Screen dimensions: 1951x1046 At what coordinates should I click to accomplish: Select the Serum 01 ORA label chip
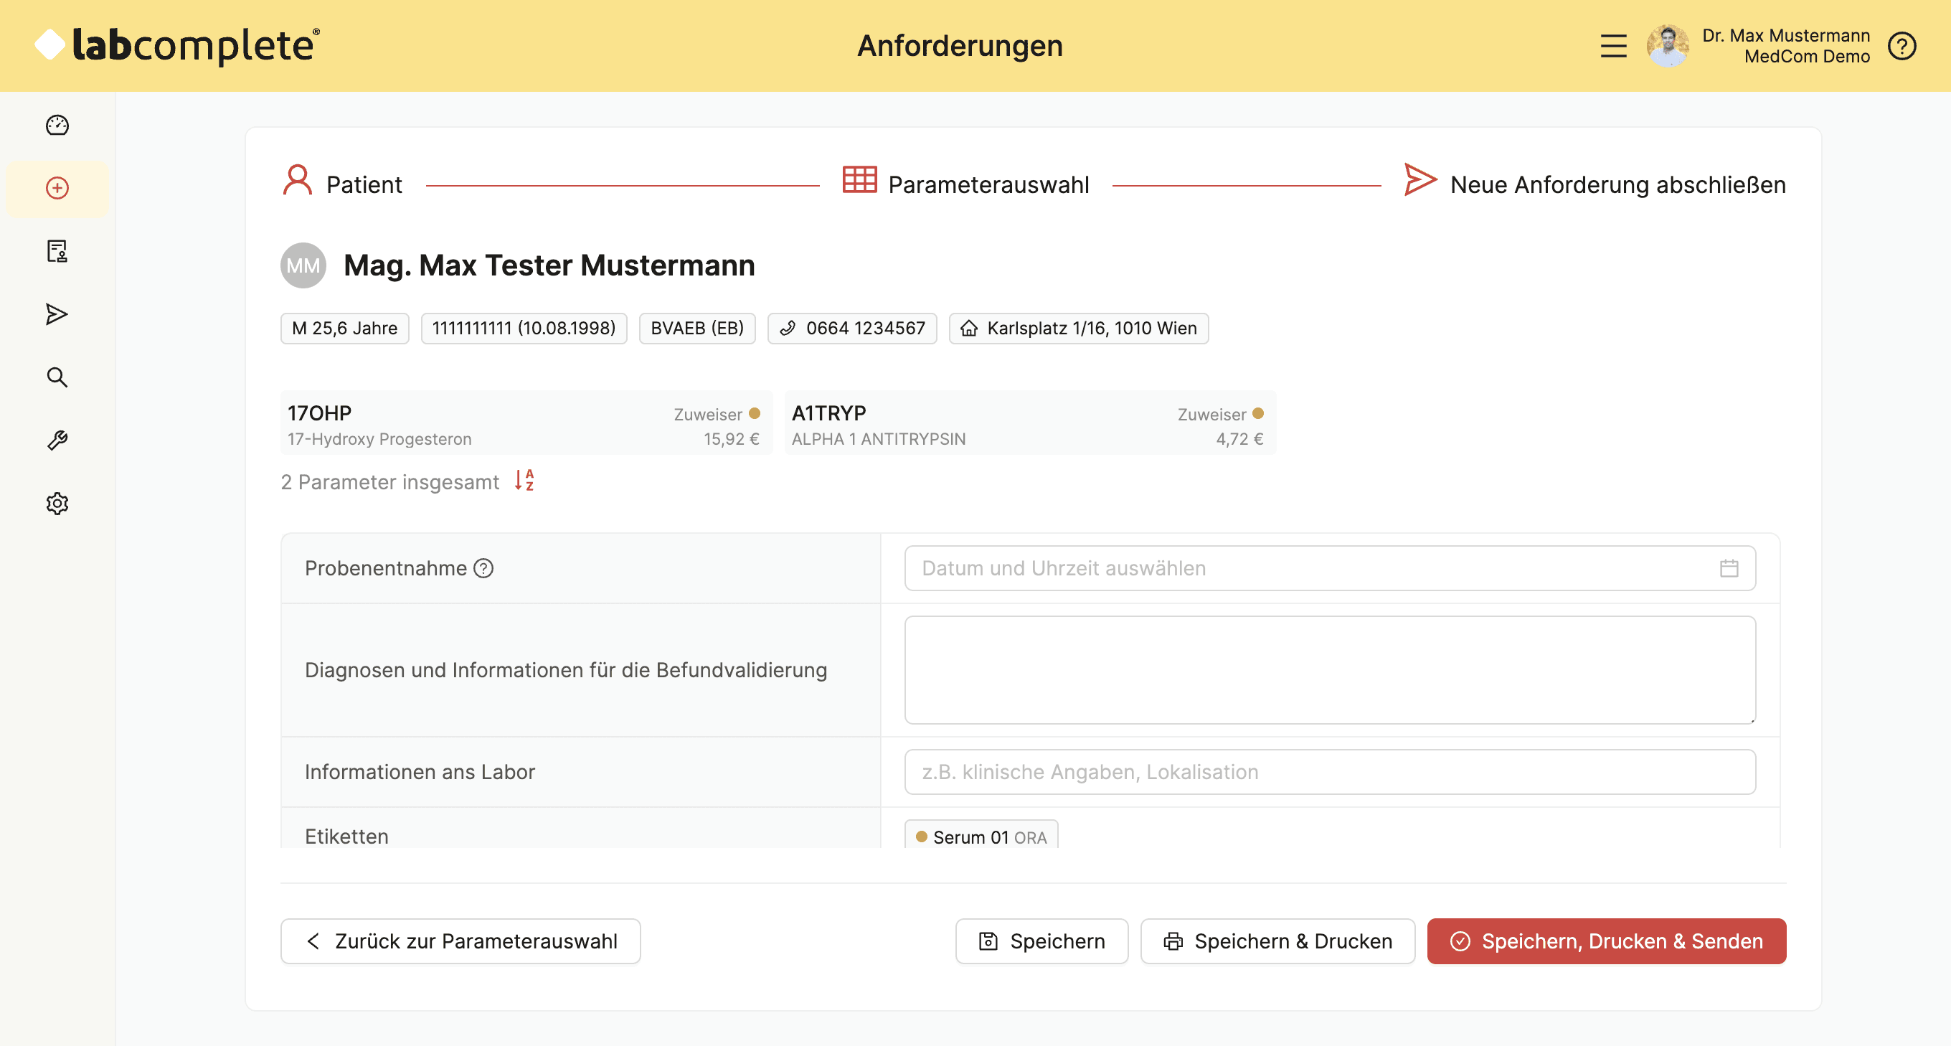(x=981, y=837)
